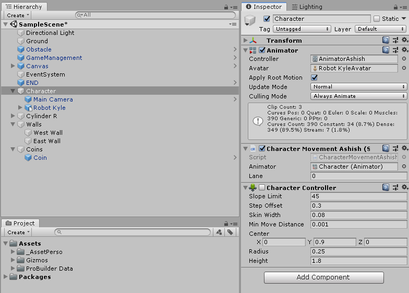
Task: Click the Robot Kyle prefab icon
Action: click(x=28, y=108)
